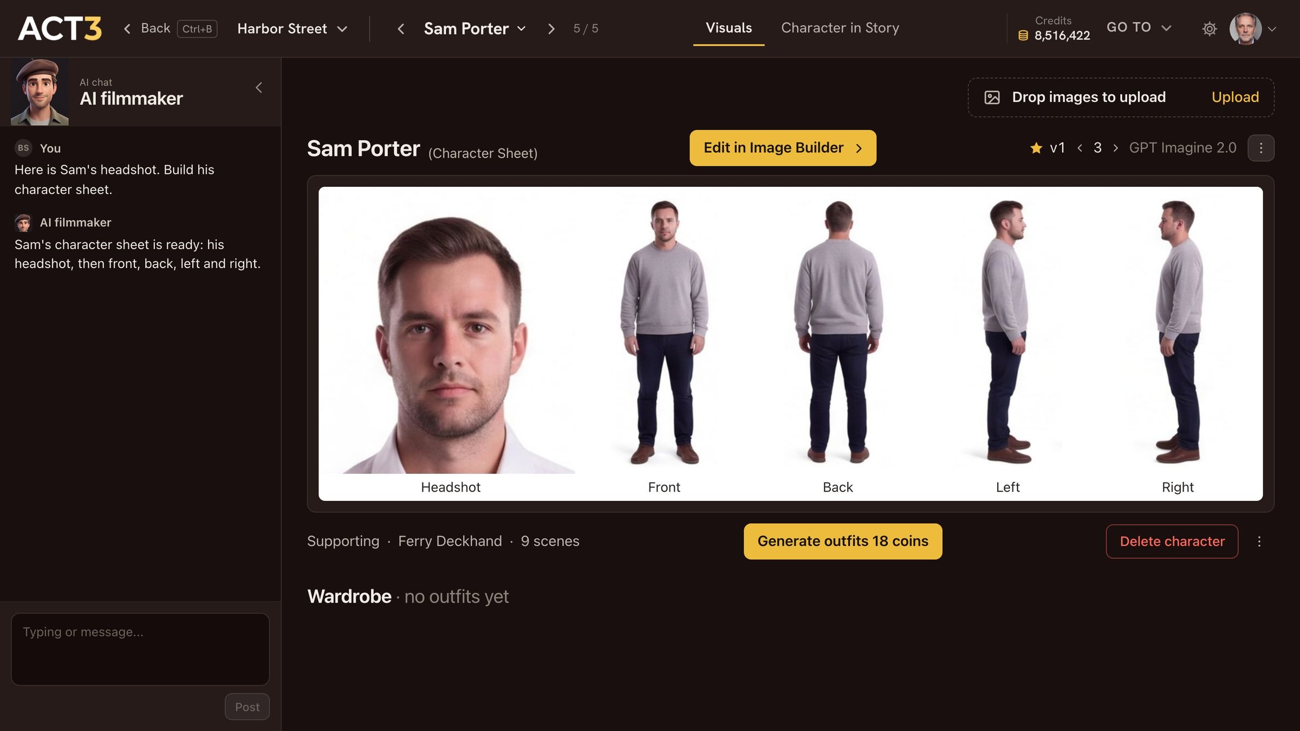Image resolution: width=1300 pixels, height=731 pixels.
Task: Click the Upload link
Action: (1235, 97)
